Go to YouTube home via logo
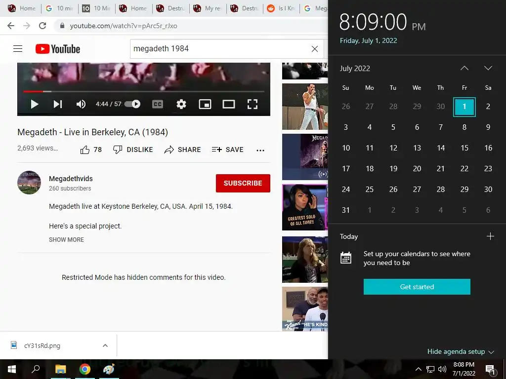This screenshot has width=506, height=379. (58, 49)
